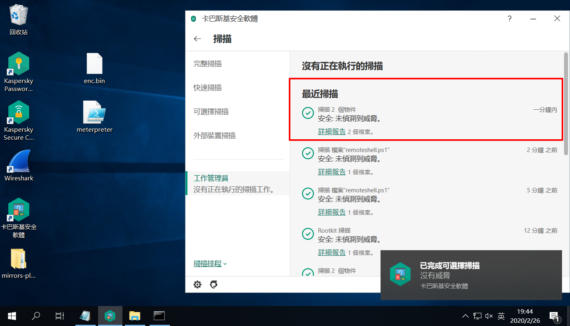Click 沒有正在執行的掃描 heading
The image size is (570, 326).
click(x=342, y=66)
